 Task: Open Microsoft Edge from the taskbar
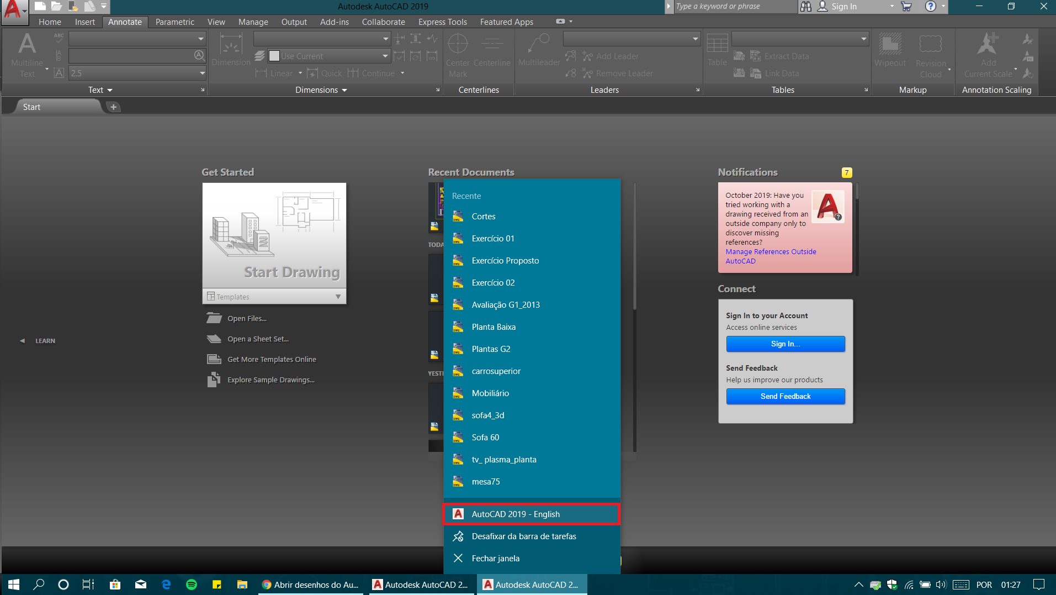[166, 585]
